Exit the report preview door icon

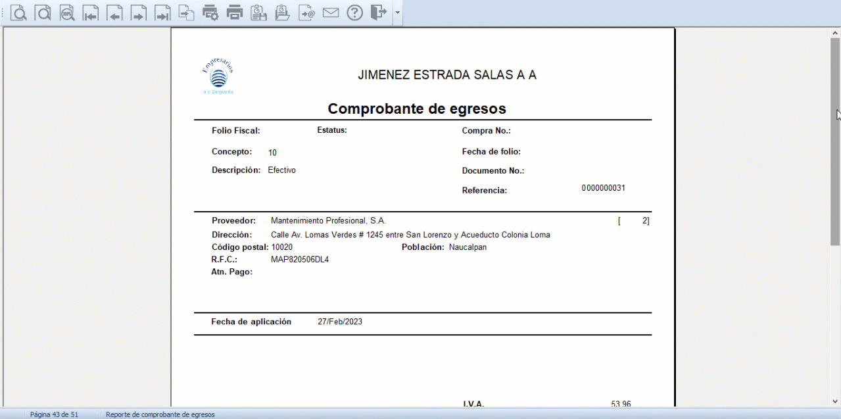click(x=378, y=12)
